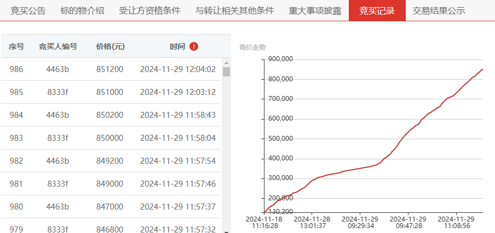
Task: Click price 849000
Action: click(x=110, y=184)
